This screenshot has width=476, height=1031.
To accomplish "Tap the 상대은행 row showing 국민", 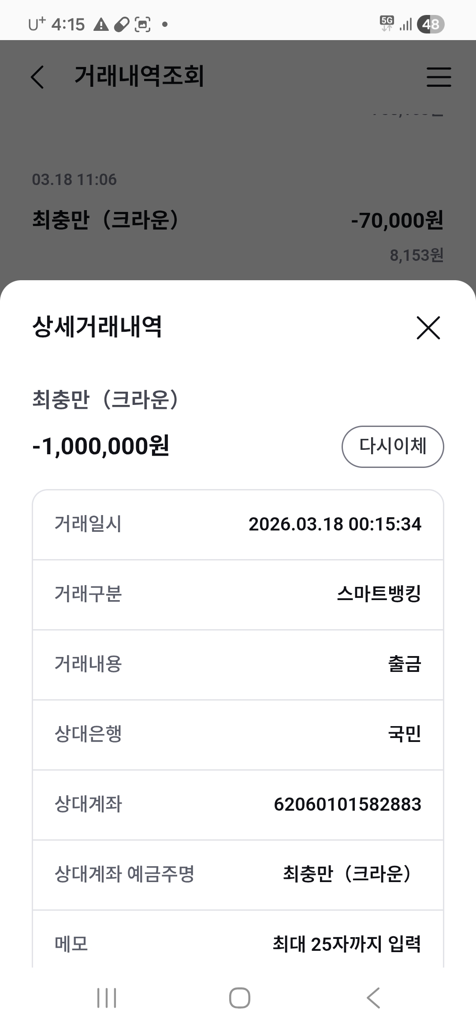I will (x=238, y=734).
